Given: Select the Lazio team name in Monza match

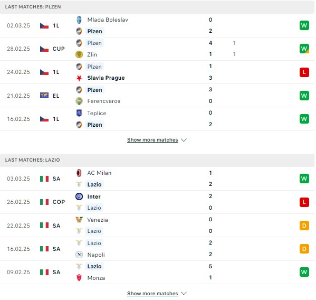Looking at the screenshot, I should coord(94,266).
